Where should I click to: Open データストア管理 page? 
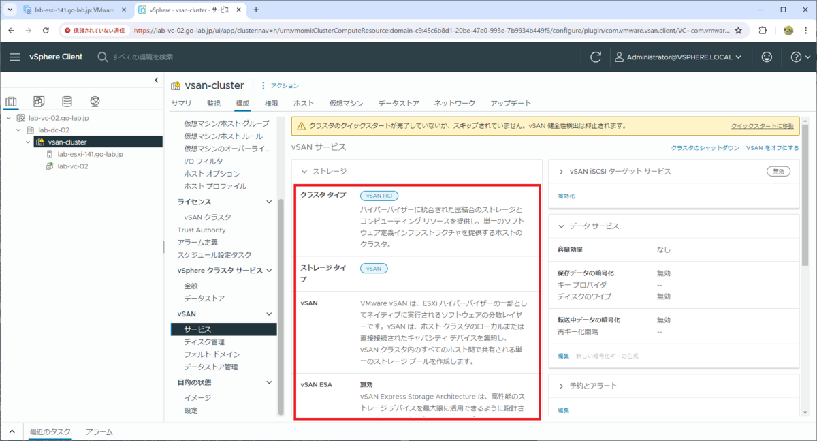tap(210, 367)
